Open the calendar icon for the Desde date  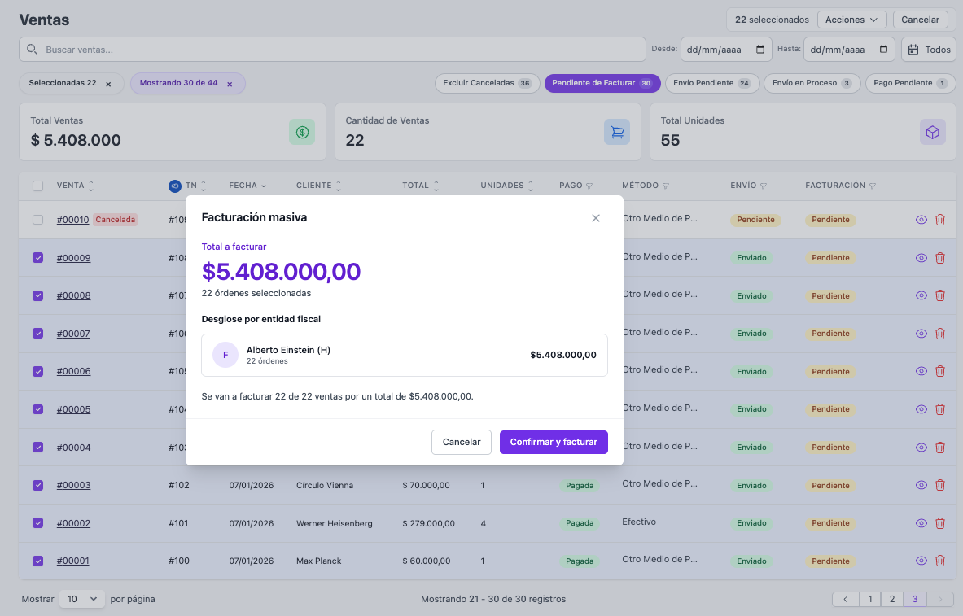click(x=761, y=49)
